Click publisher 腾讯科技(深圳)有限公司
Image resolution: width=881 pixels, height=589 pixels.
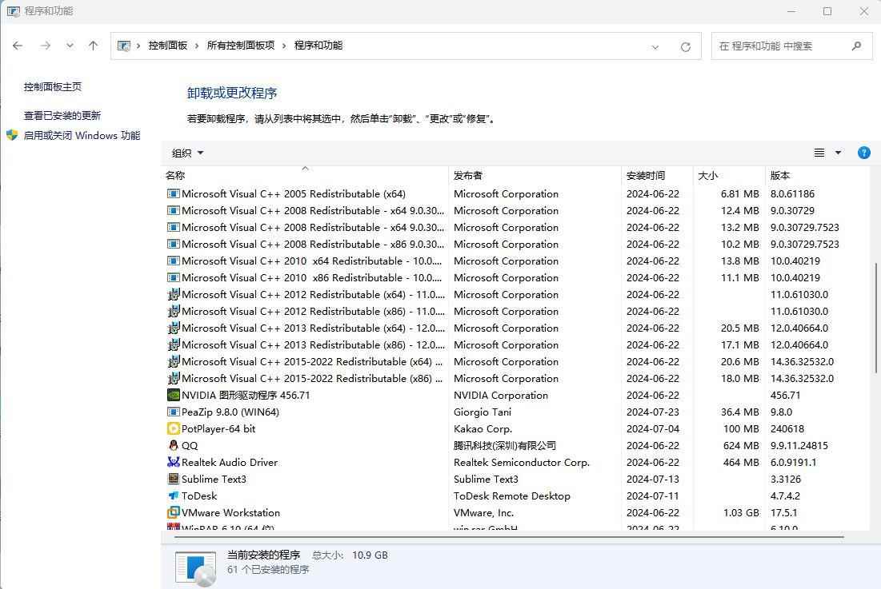click(x=505, y=445)
